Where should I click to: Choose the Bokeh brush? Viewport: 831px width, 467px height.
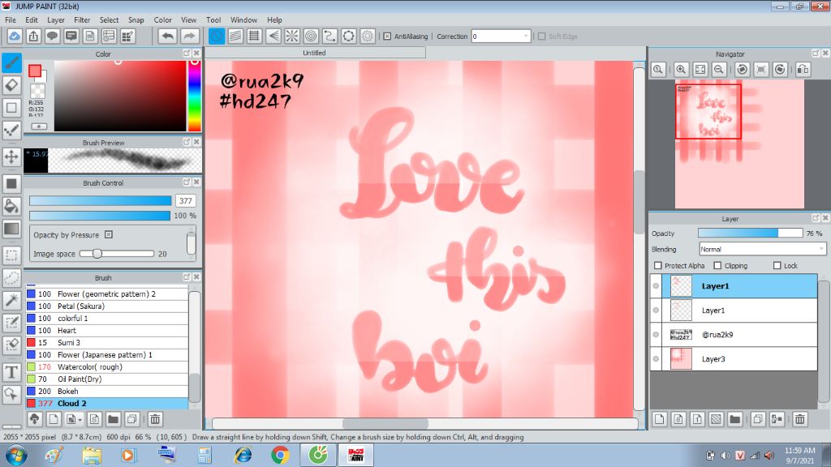(106, 392)
